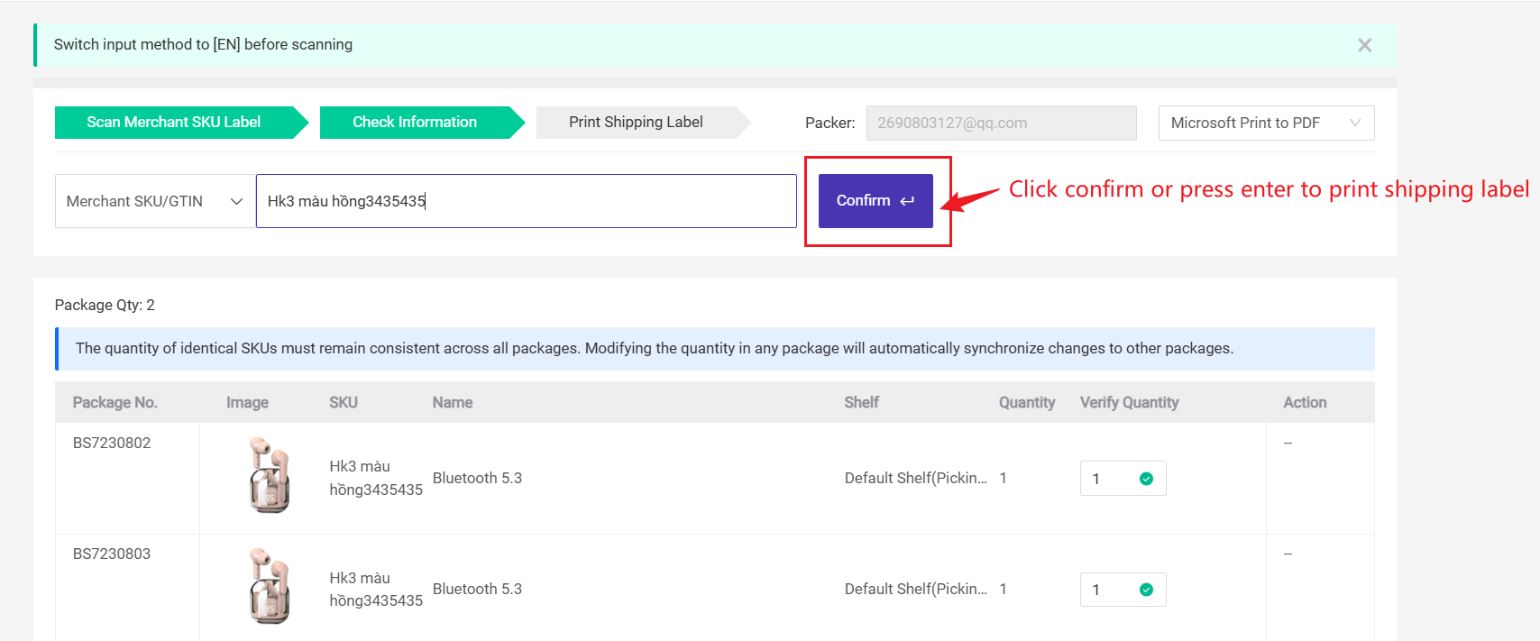Click verify quantity field for BS7230803
This screenshot has height=641, width=1540.
[x=1123, y=590]
